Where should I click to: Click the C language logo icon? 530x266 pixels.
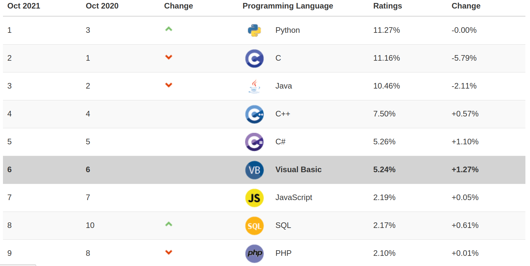(x=254, y=58)
